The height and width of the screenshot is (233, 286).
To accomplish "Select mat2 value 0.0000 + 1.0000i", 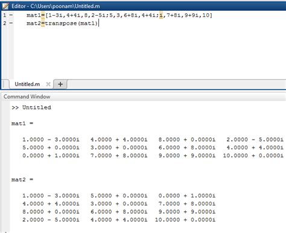I will pos(187,196).
